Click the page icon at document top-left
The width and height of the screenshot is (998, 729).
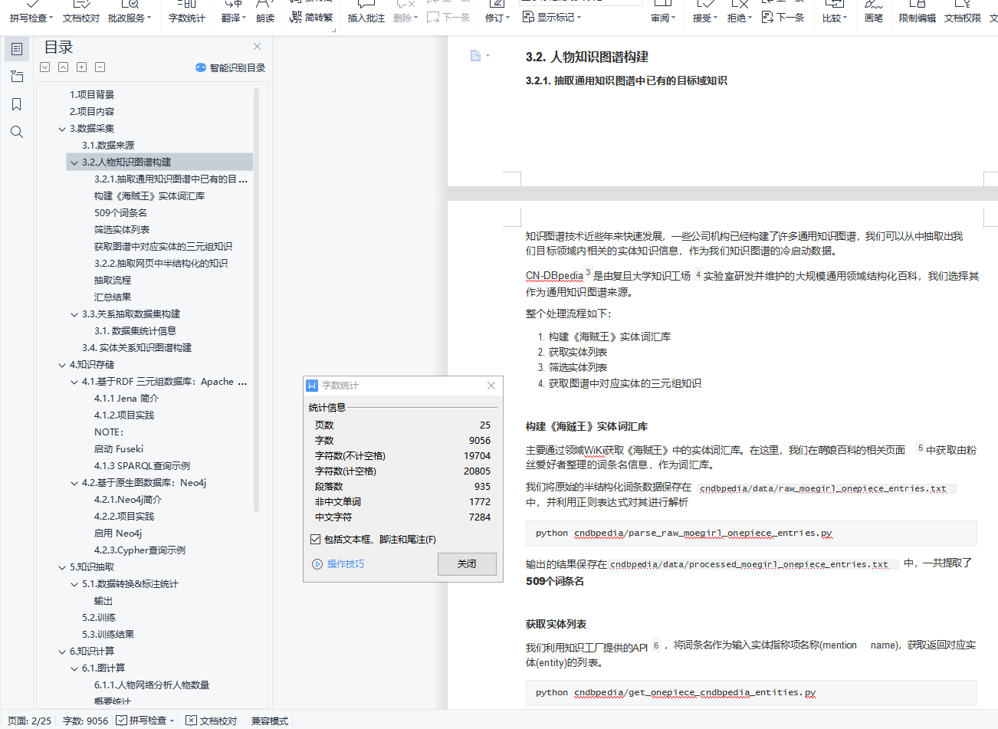click(475, 55)
